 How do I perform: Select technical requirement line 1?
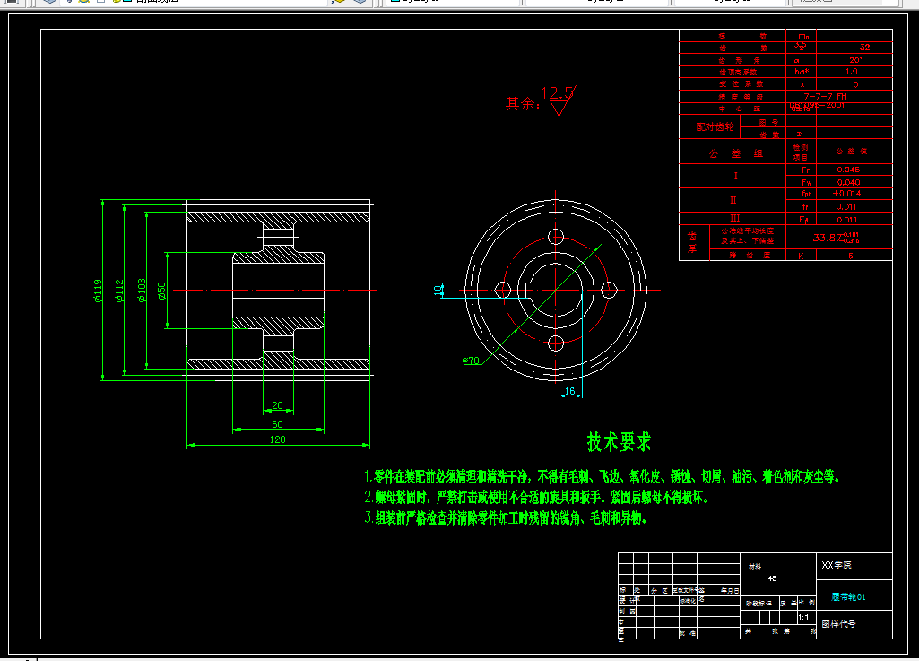(602, 476)
